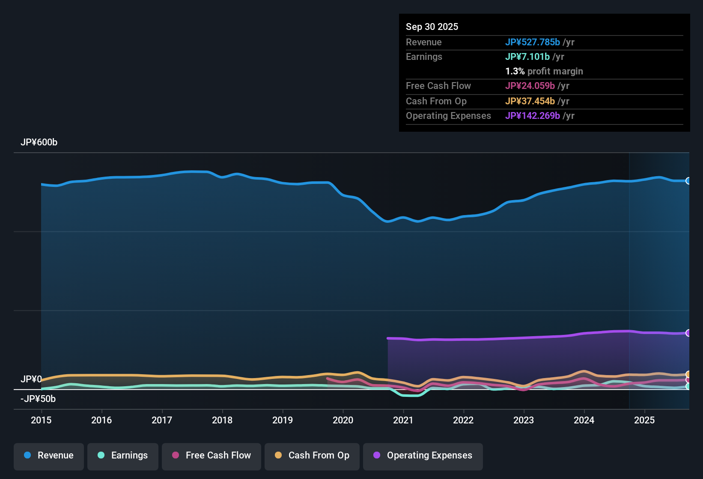Select the 2020 year label on the axis
The image size is (703, 479).
pyautogui.click(x=343, y=420)
